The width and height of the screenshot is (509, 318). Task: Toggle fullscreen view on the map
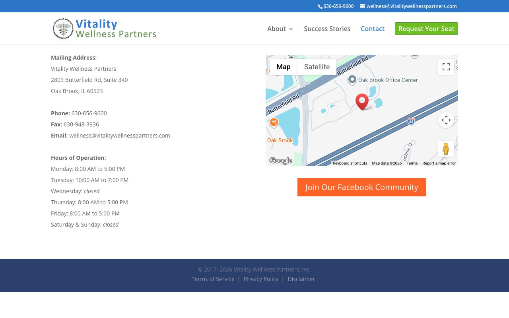pyautogui.click(x=446, y=67)
